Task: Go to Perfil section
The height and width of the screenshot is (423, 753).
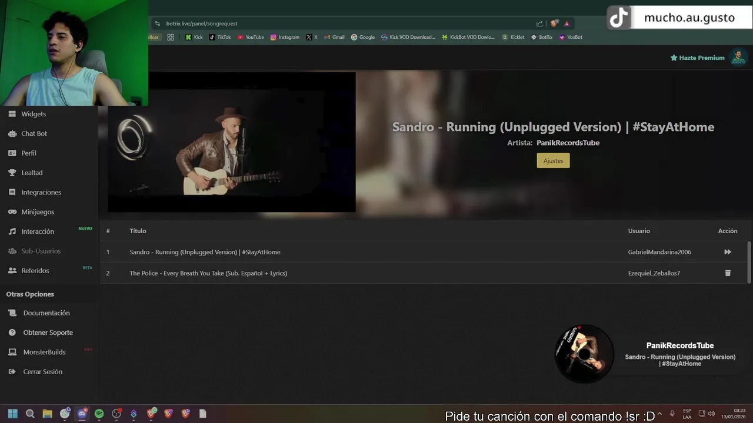Action: [x=29, y=153]
